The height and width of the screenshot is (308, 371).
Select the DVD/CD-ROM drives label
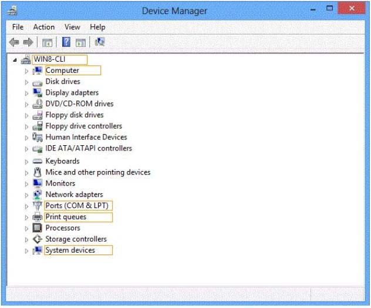click(x=79, y=104)
